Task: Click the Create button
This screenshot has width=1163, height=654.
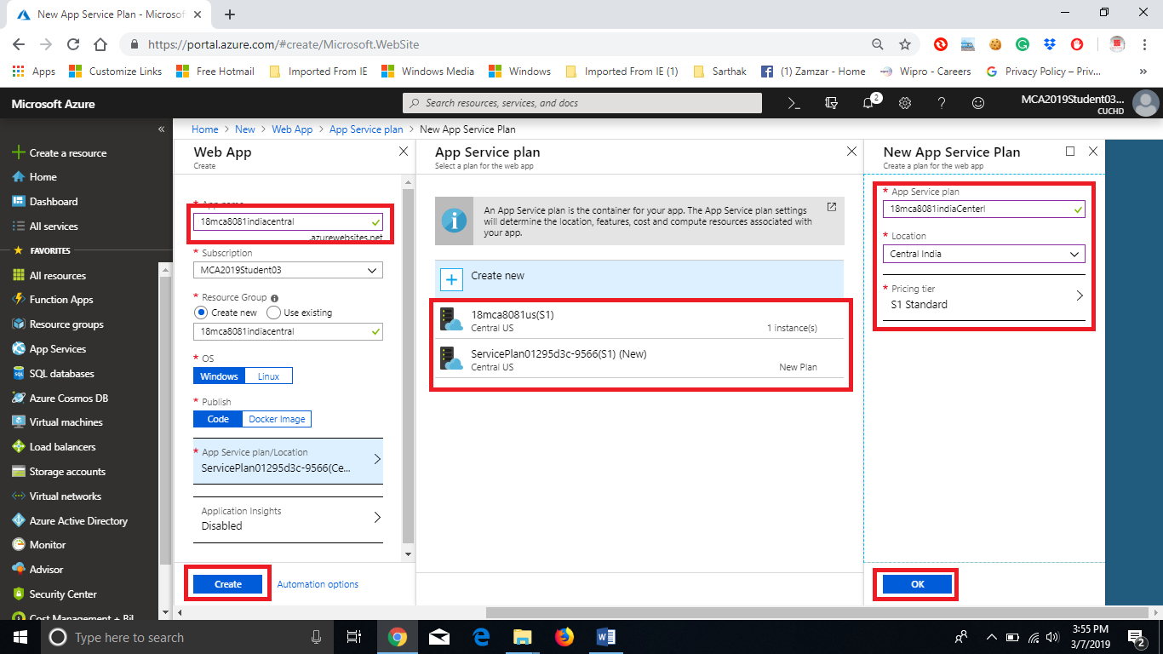Action: [228, 584]
